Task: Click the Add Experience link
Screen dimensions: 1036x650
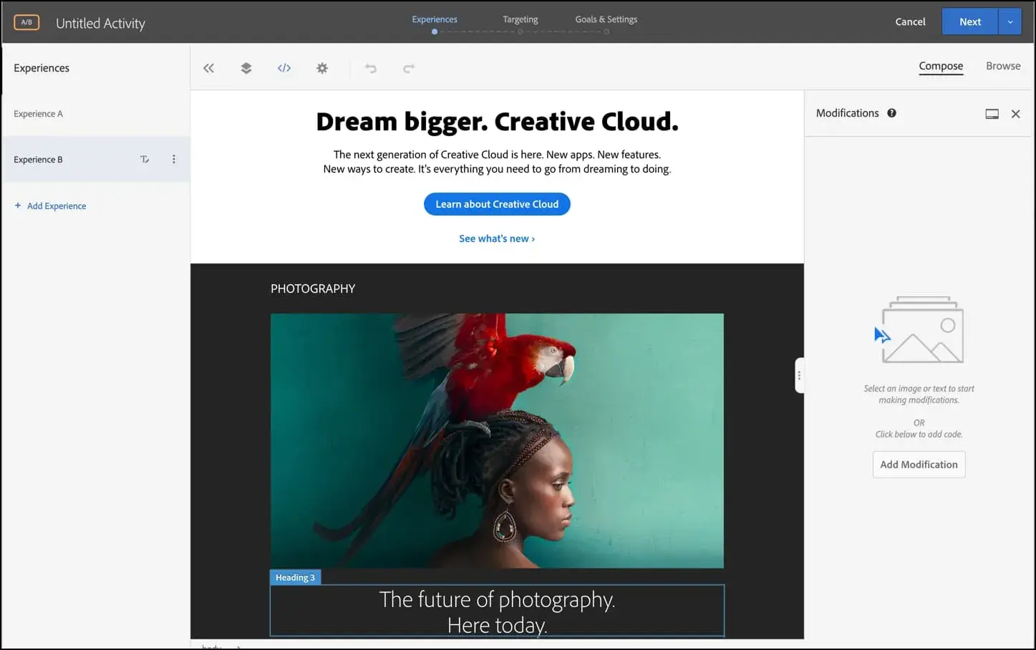Action: click(50, 206)
